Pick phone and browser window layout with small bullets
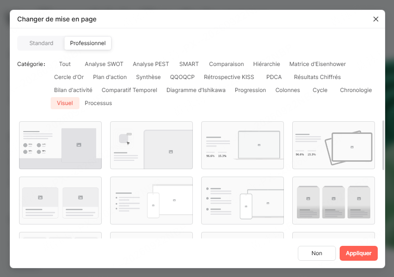 151,201
